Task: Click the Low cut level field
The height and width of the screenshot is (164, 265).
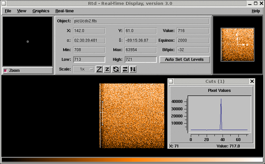Action: click(x=89, y=60)
